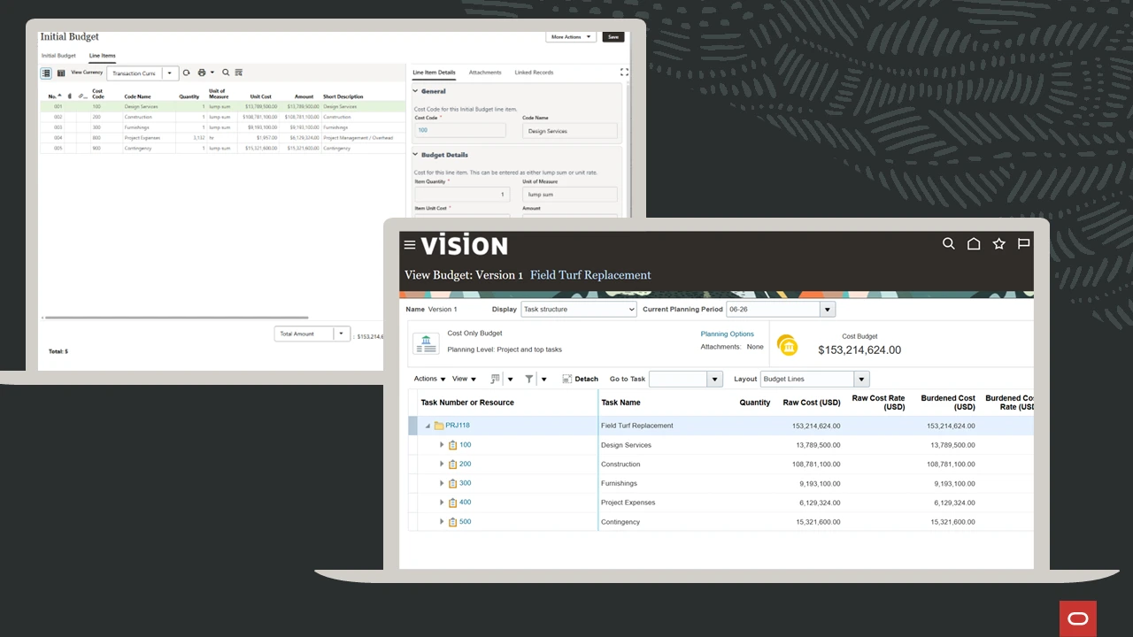Screen dimensions: 1133x637
Task: Open the Transaction Currency dropdown
Action: click(x=169, y=73)
